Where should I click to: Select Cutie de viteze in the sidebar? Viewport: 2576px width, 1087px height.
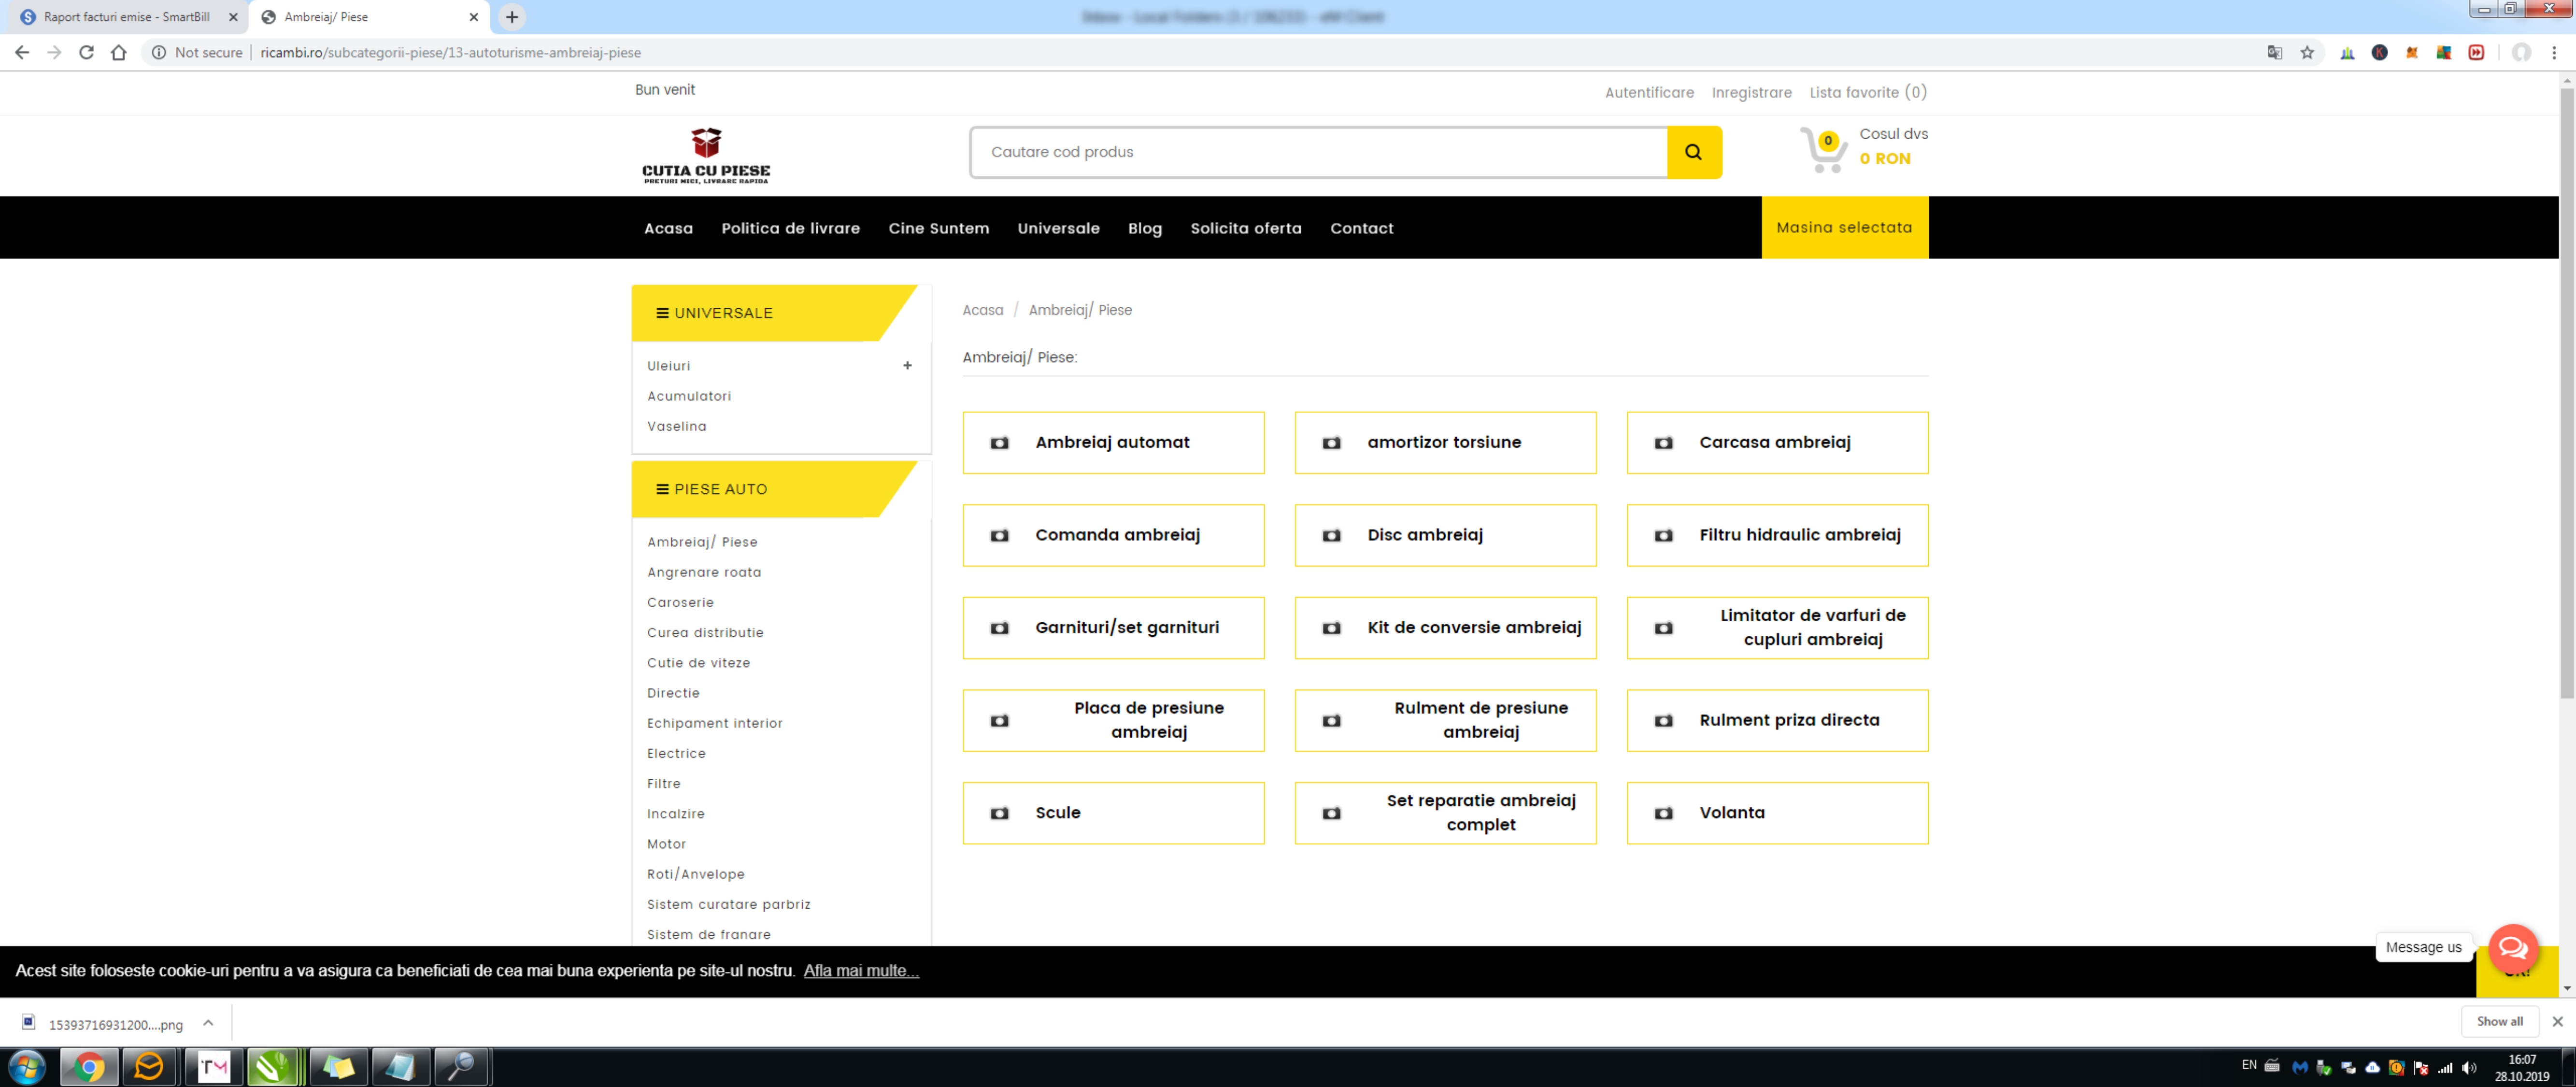(x=698, y=663)
